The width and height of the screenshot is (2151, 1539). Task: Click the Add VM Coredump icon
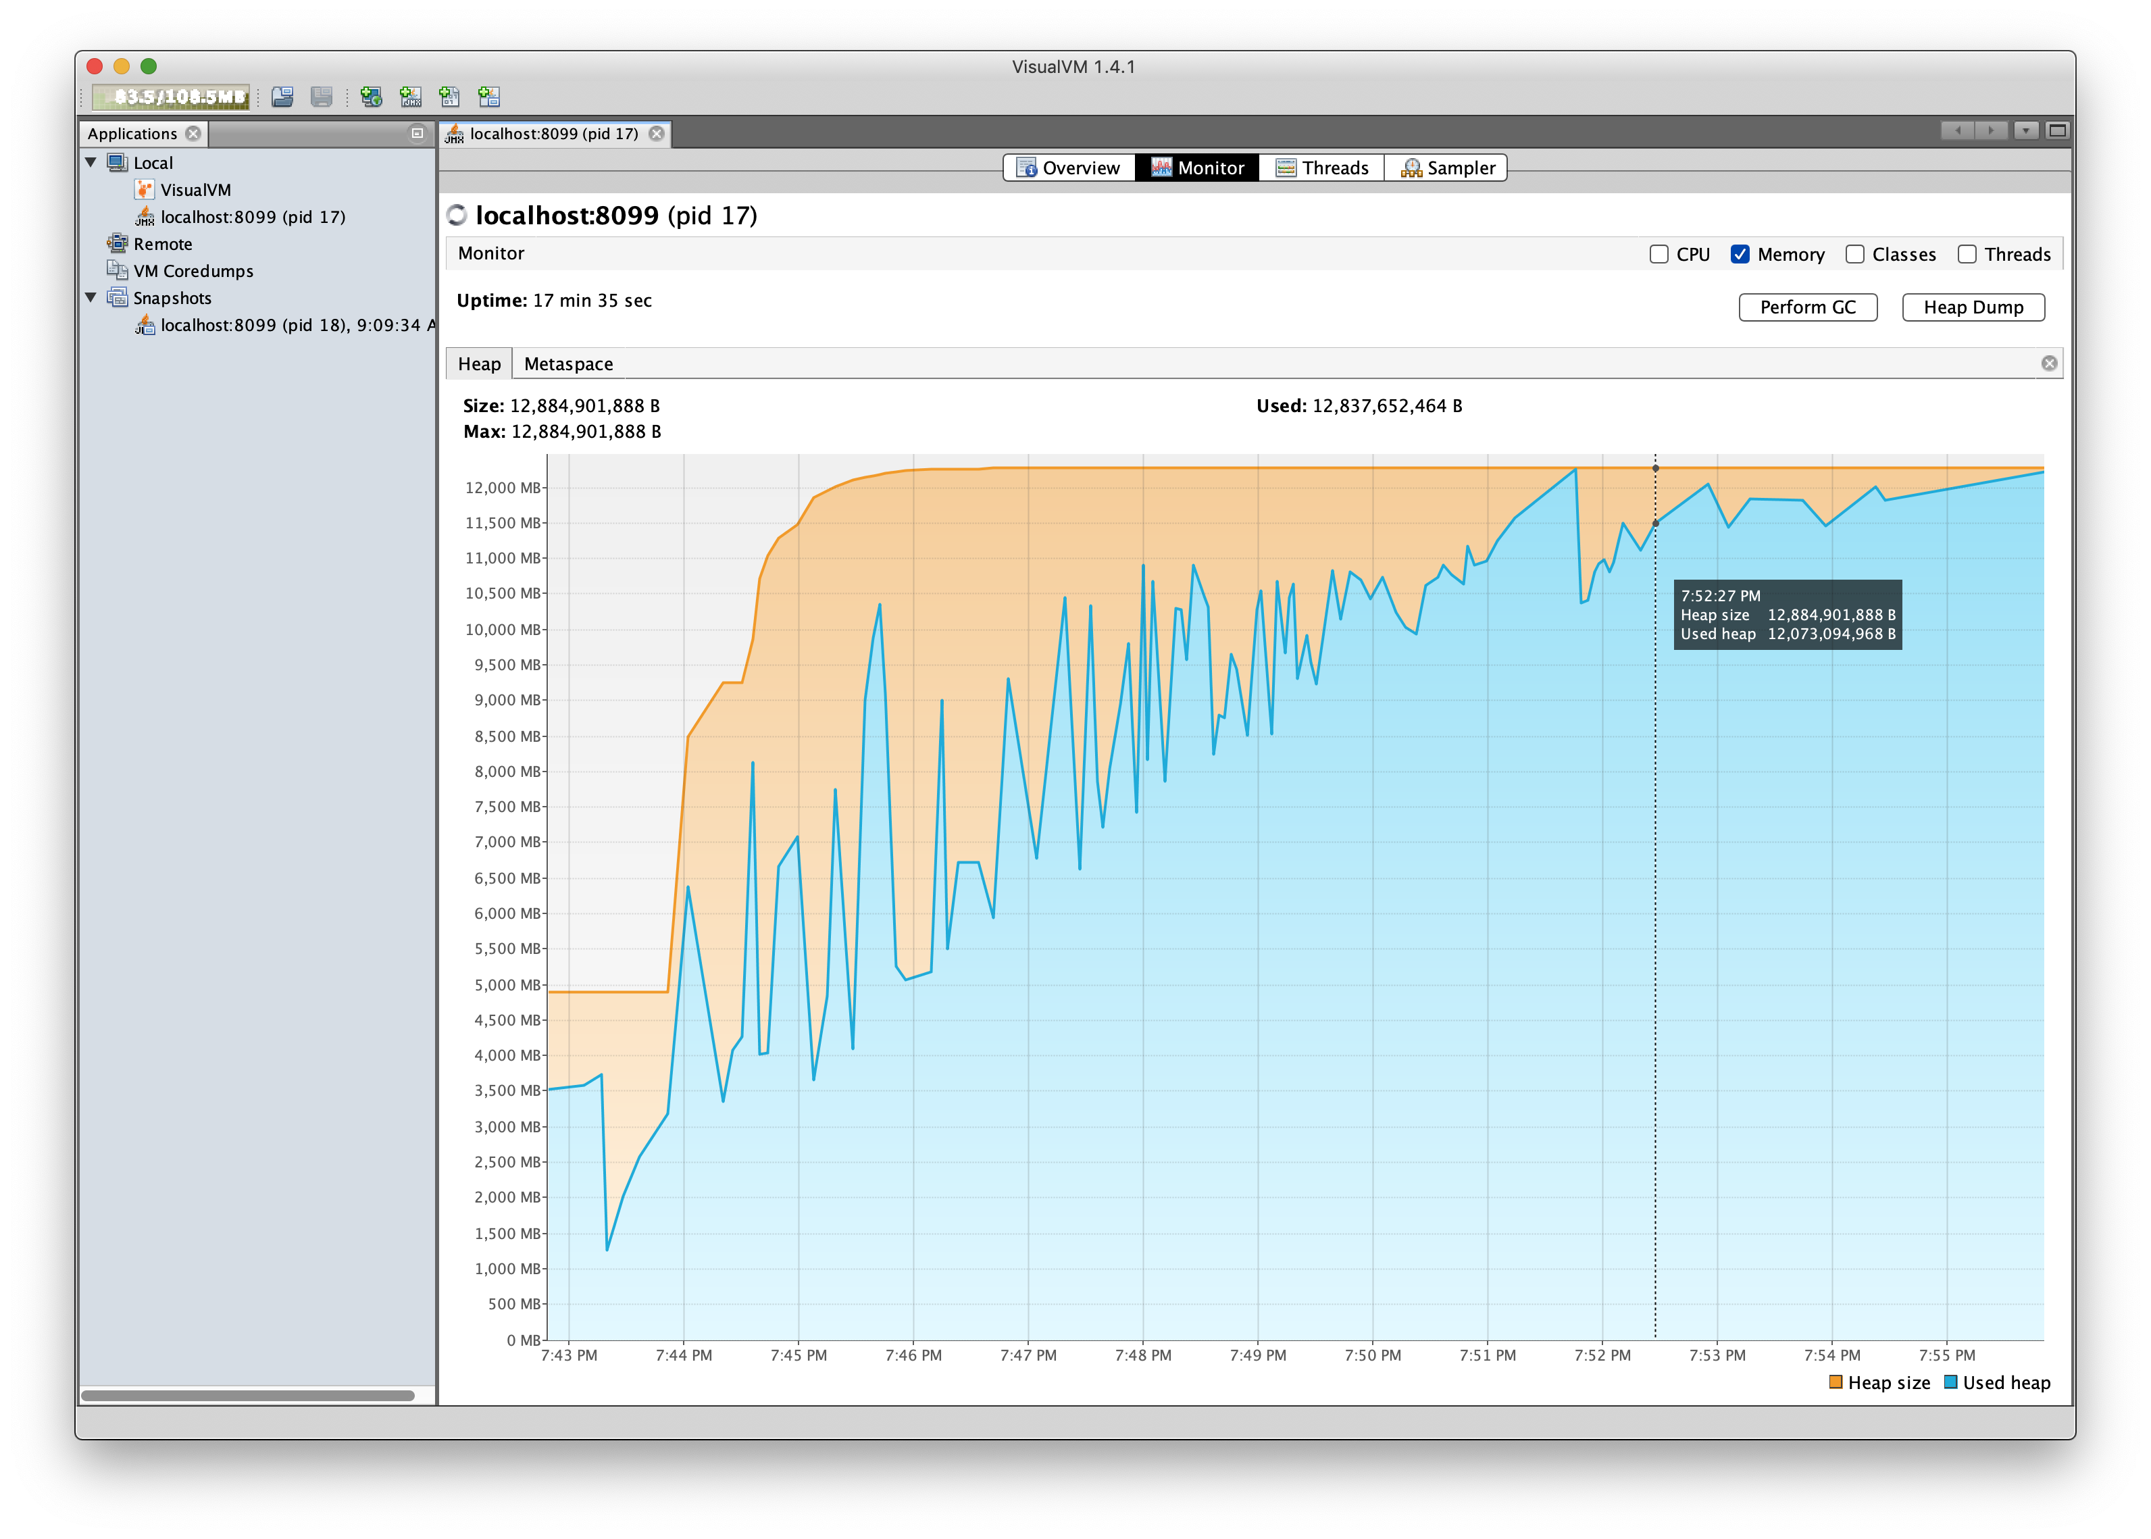450,97
